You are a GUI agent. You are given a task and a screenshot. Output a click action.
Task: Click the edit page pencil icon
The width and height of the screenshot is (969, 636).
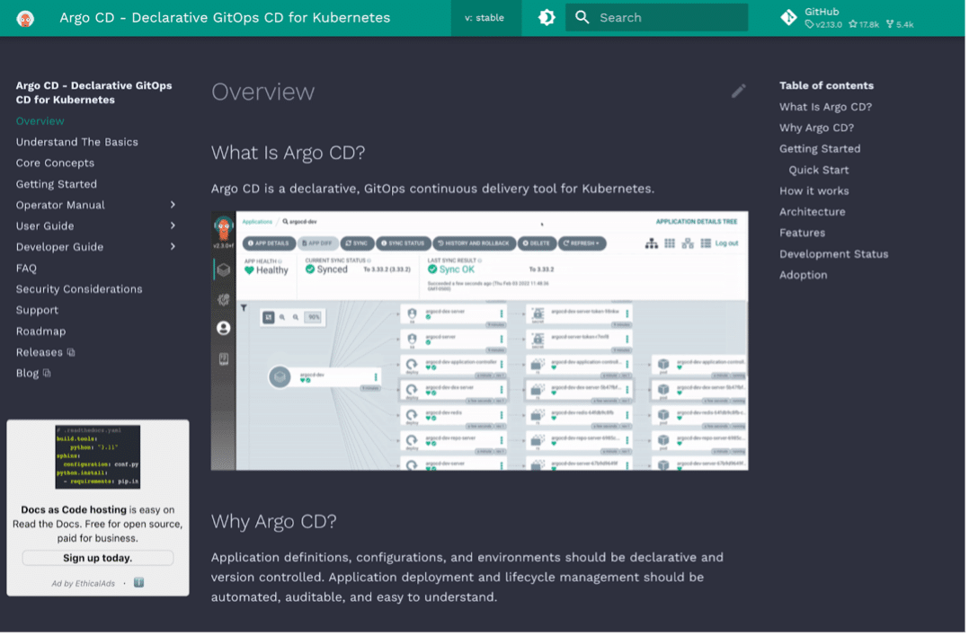coord(741,92)
